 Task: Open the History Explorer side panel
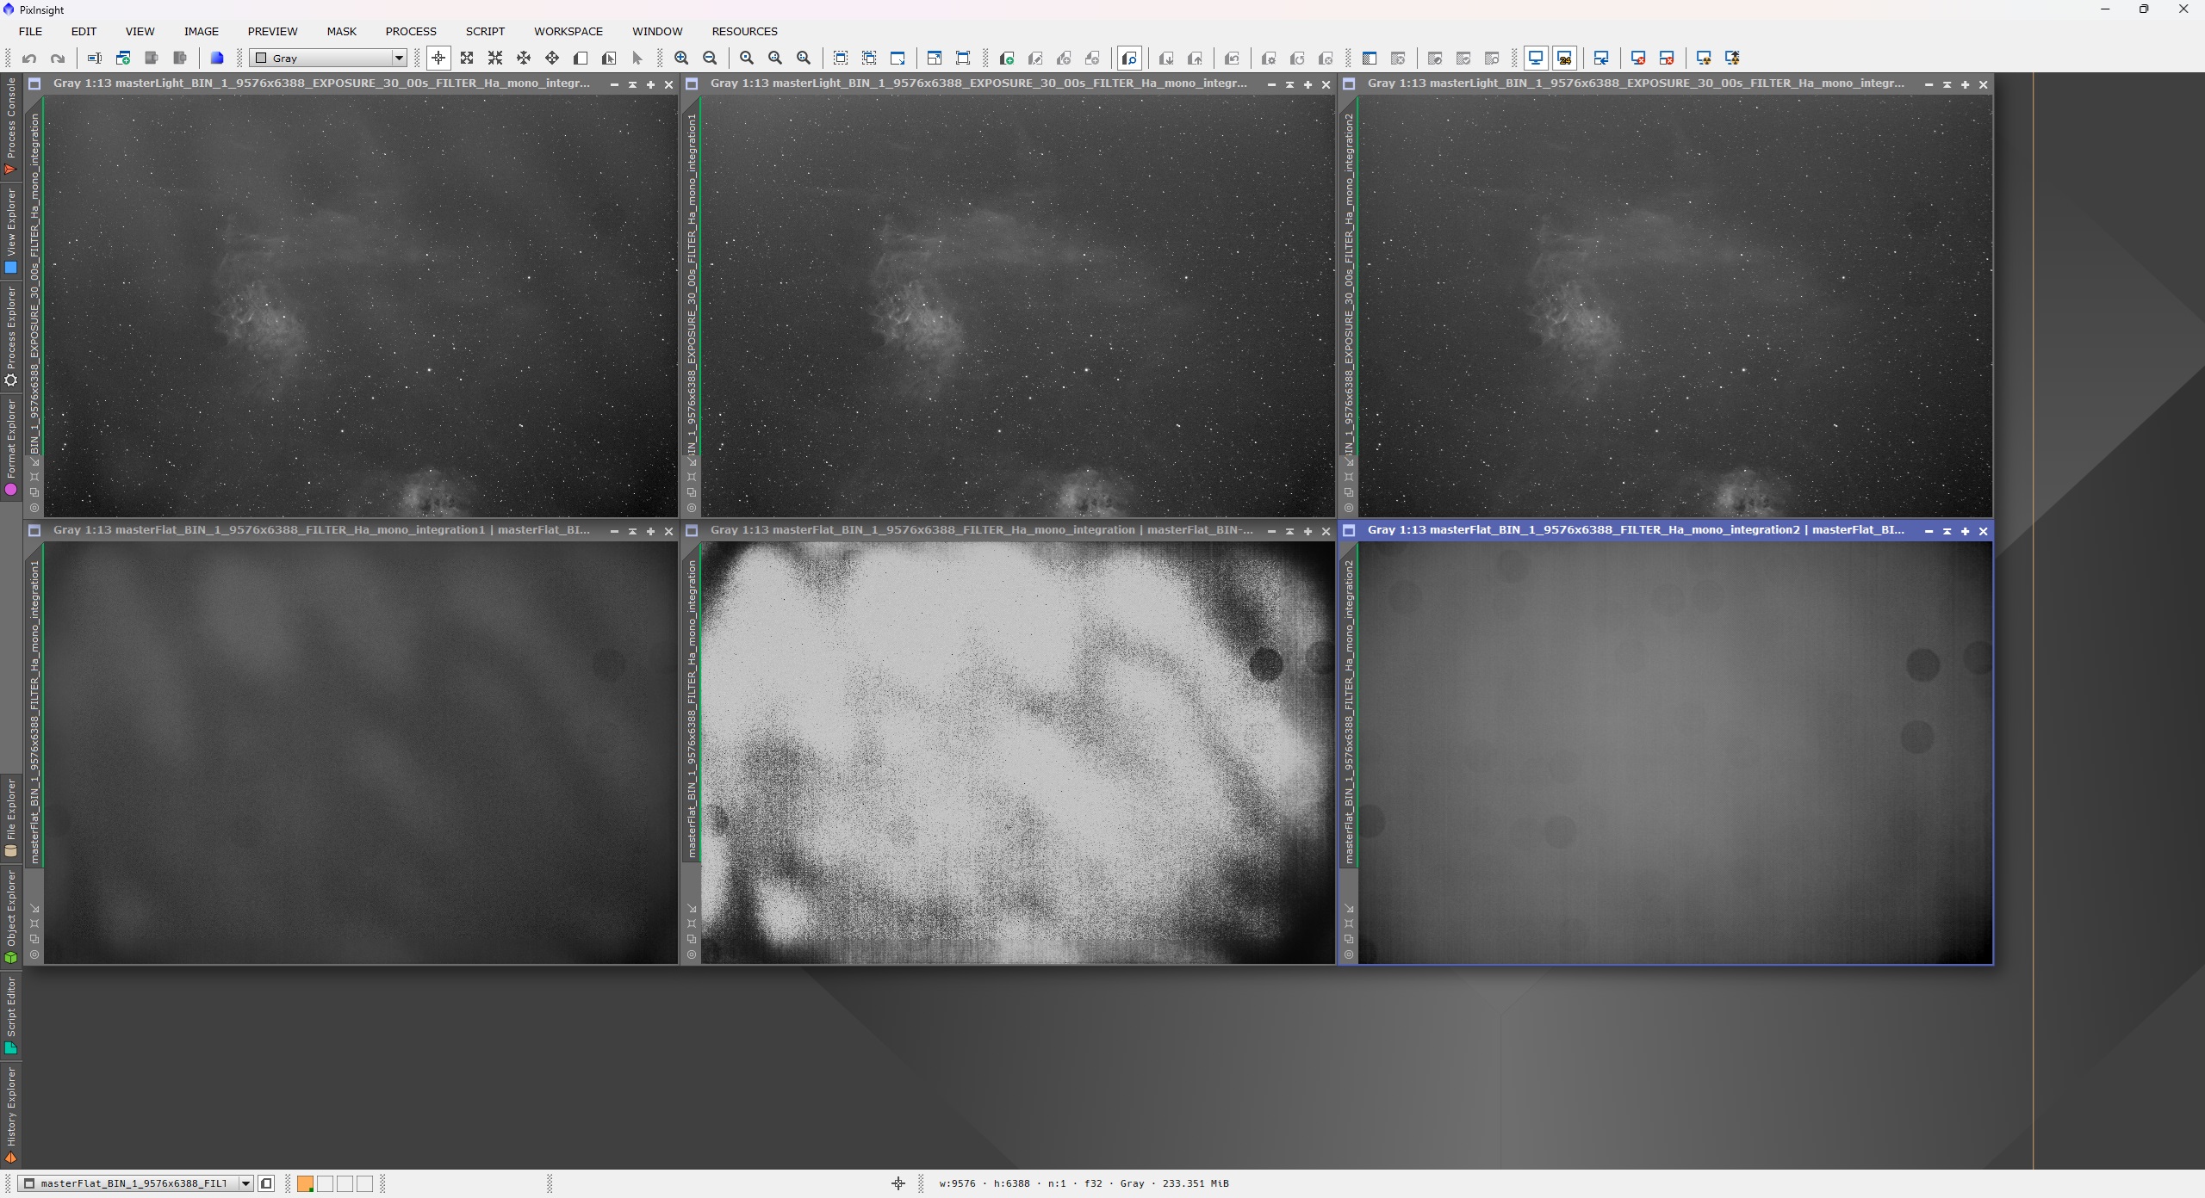click(x=11, y=1116)
